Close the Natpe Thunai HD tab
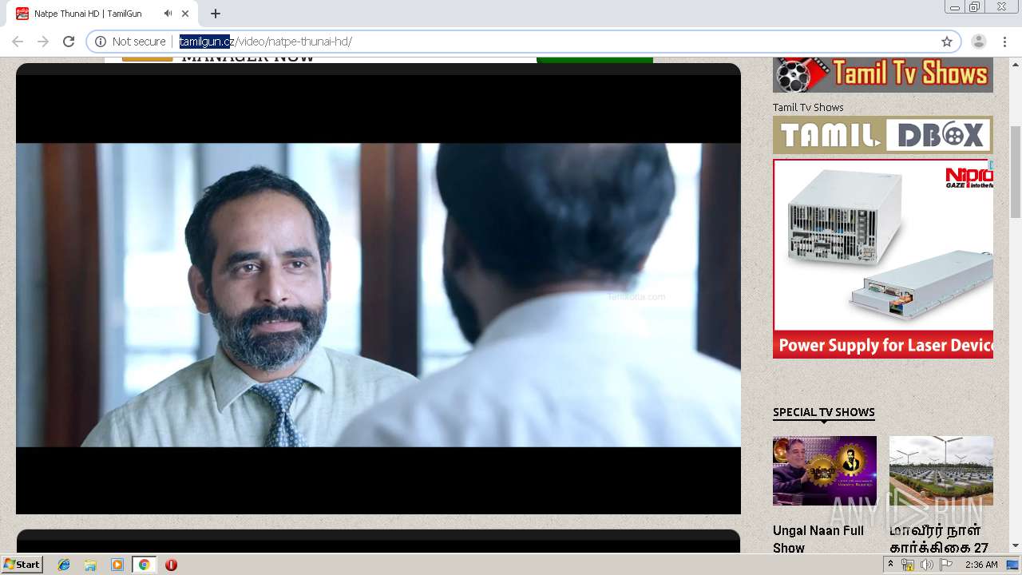The image size is (1022, 575). point(185,14)
